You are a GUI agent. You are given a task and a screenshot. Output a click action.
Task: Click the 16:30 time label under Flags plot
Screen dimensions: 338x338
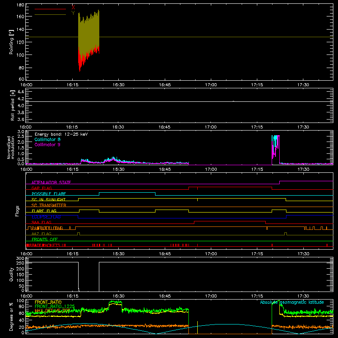pos(118,254)
